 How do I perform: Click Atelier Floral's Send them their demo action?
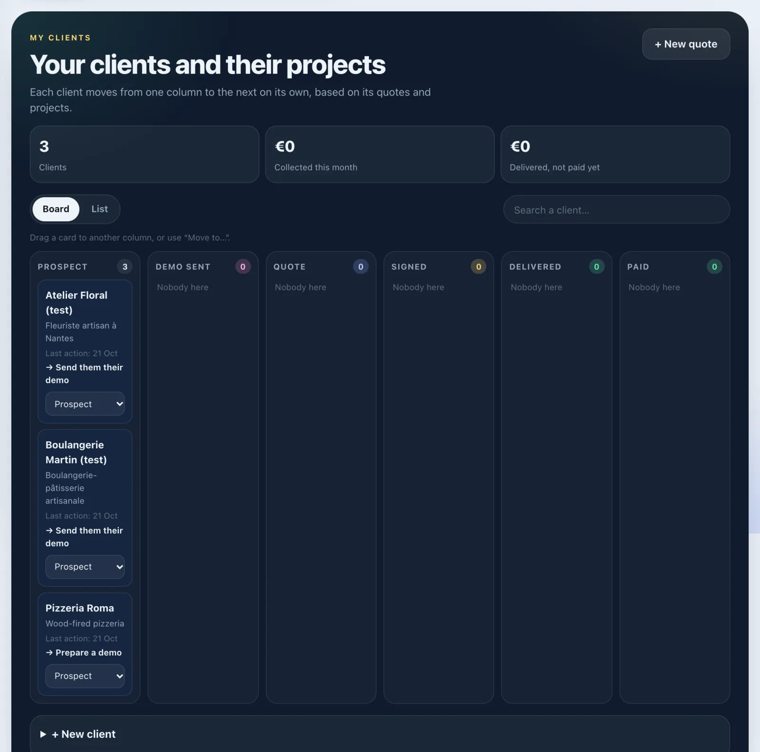[x=84, y=374]
